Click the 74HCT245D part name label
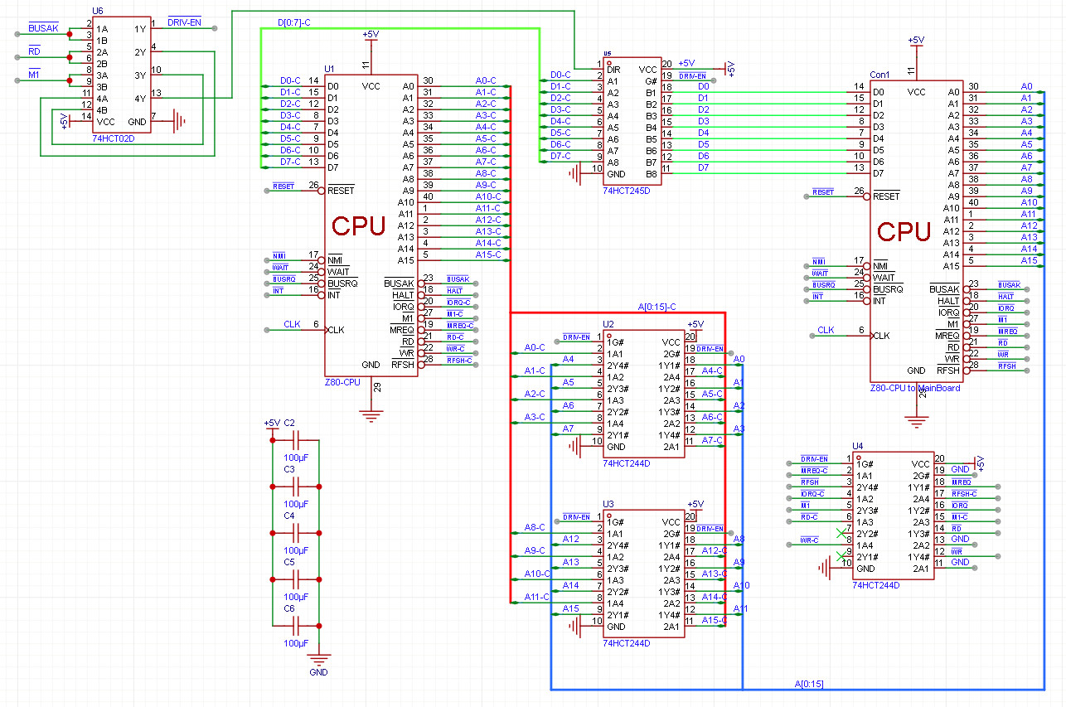Image resolution: width=1066 pixels, height=707 pixels. pyautogui.click(x=626, y=190)
